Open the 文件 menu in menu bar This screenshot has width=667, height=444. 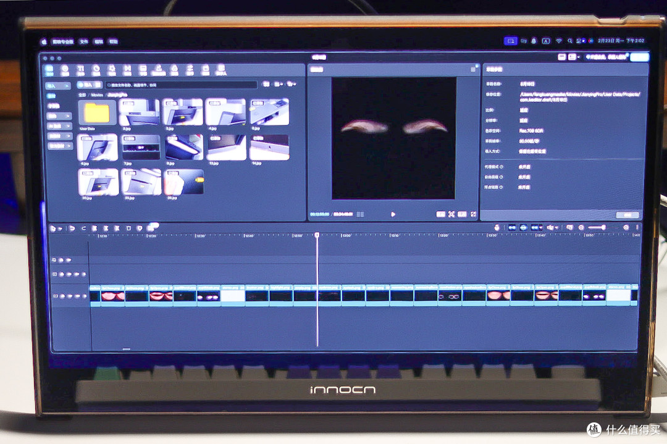point(84,41)
